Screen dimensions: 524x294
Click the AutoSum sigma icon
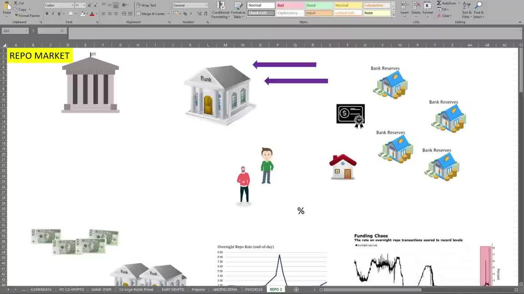click(439, 3)
